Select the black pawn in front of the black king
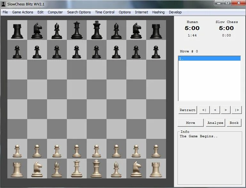246x188 pixels. 97,52
